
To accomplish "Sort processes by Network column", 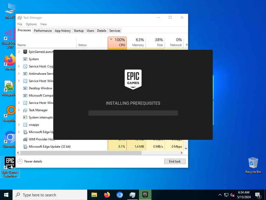I will coord(174,42).
